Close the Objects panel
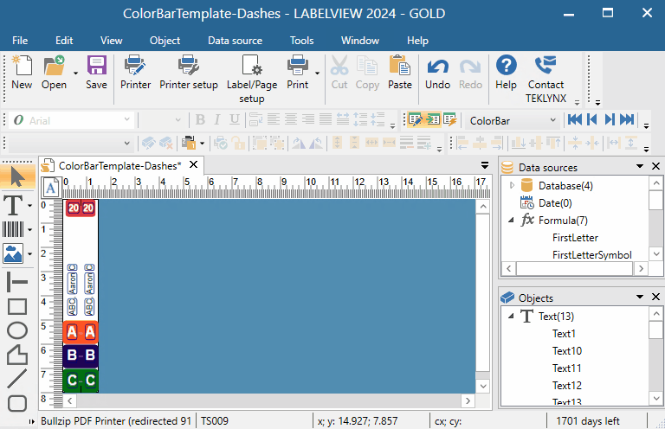This screenshot has width=665, height=429. tap(655, 297)
